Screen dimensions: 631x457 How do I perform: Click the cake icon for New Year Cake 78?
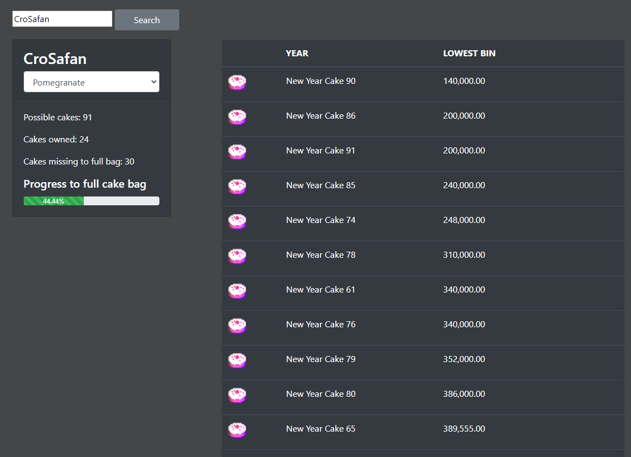coord(237,256)
